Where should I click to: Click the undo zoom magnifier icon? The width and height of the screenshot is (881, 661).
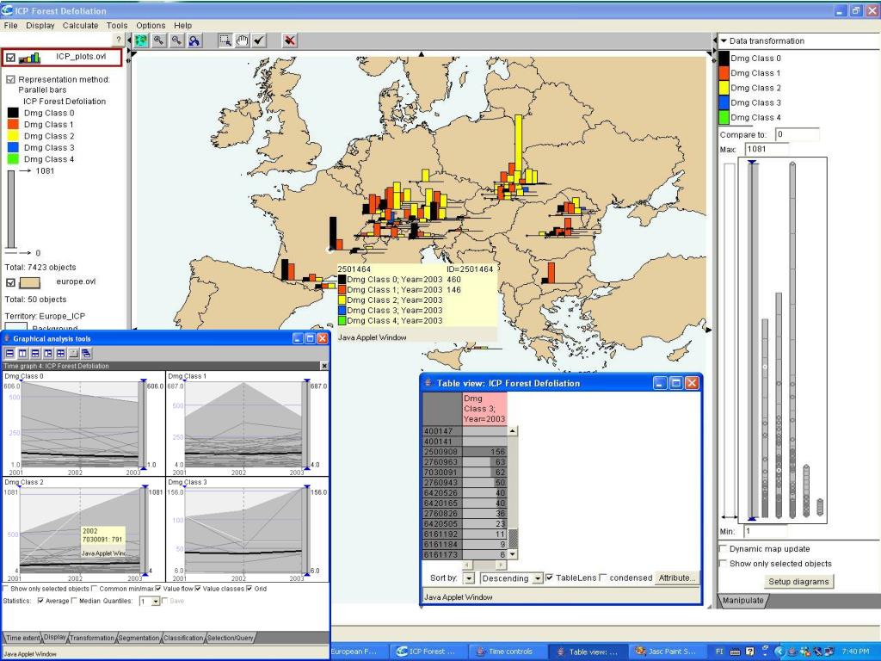(x=194, y=40)
